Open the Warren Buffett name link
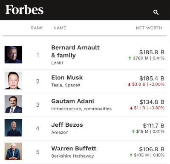The height and width of the screenshot is (164, 170). click(x=74, y=148)
